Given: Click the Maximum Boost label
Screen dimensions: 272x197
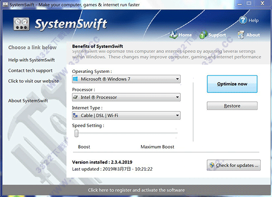Looking at the screenshot, I should [x=157, y=147].
